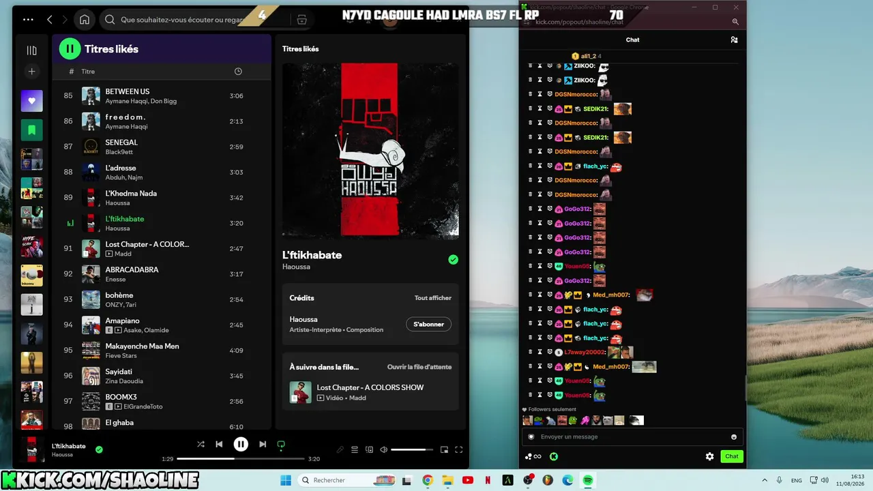This screenshot has width=873, height=491.
Task: Sort list by Titre column
Action: coord(88,72)
